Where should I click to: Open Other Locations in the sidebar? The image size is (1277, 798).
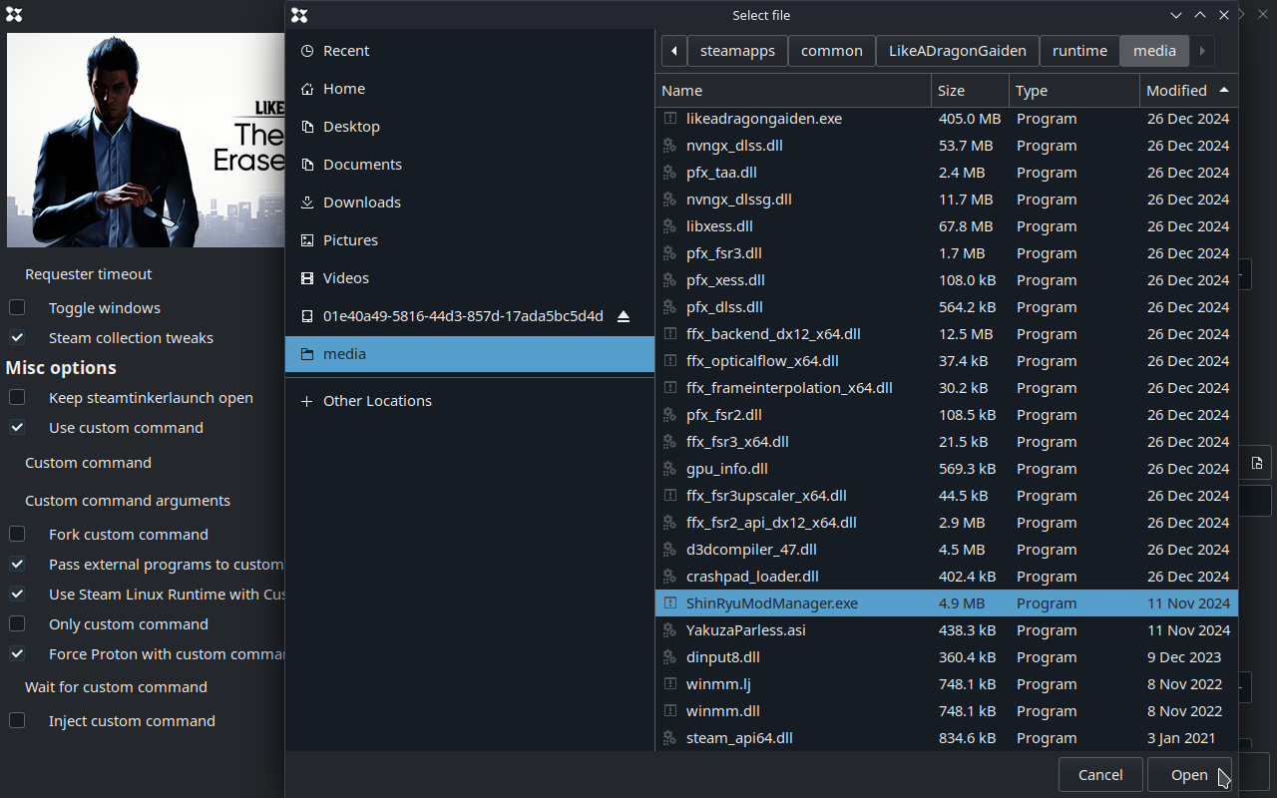tap(470, 401)
